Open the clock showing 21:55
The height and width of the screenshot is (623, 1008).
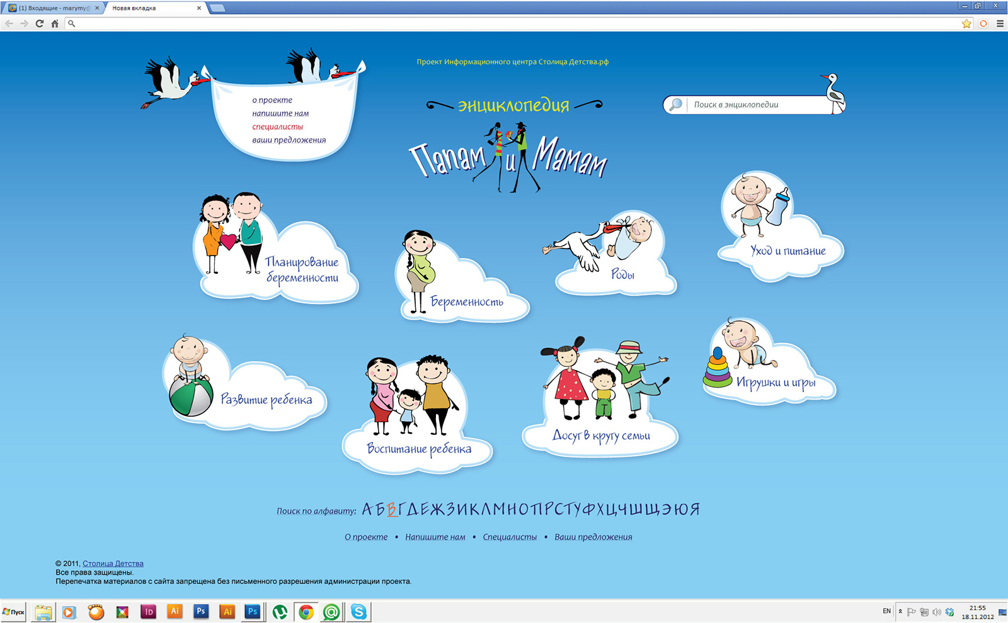tap(978, 612)
